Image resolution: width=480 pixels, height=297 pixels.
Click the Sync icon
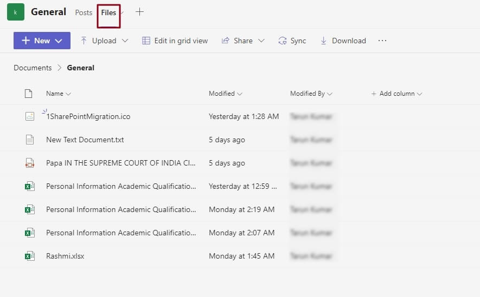coord(282,41)
